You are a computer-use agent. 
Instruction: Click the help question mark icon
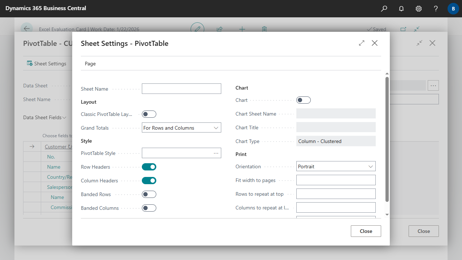tap(436, 9)
